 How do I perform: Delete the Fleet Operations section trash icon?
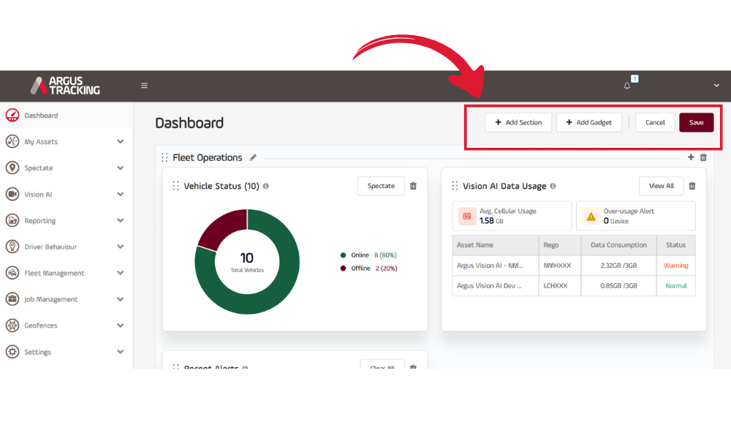click(x=703, y=158)
